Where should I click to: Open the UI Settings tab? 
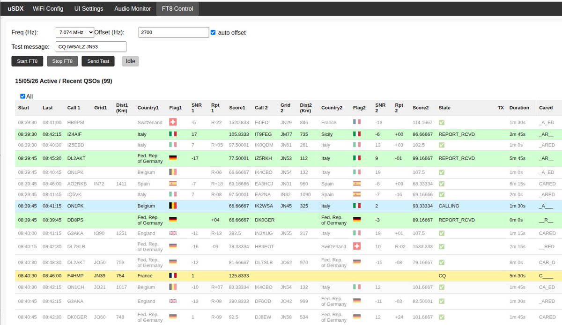(89, 8)
